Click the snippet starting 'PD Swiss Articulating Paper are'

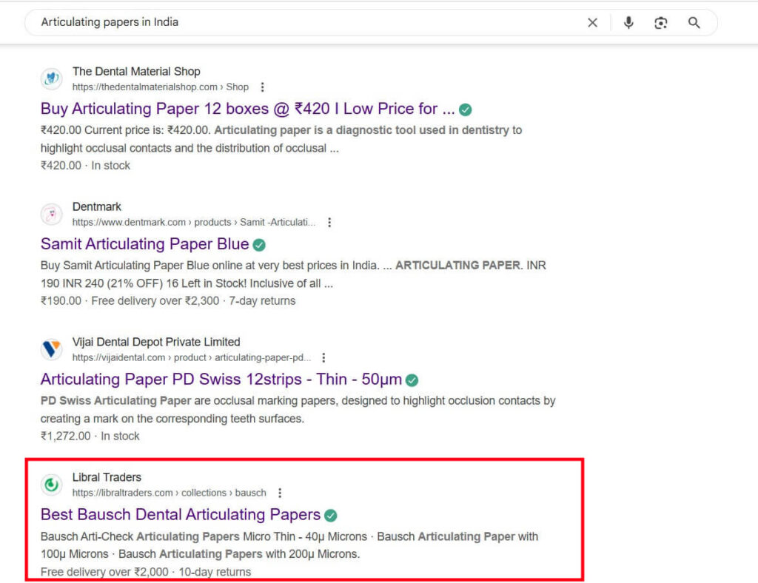click(298, 410)
